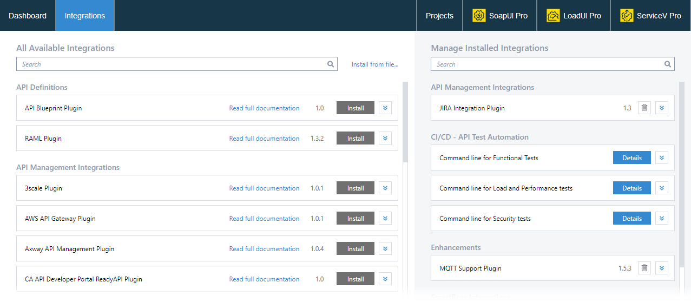Click the Enhancements section heading
The height and width of the screenshot is (302, 691).
pos(456,247)
